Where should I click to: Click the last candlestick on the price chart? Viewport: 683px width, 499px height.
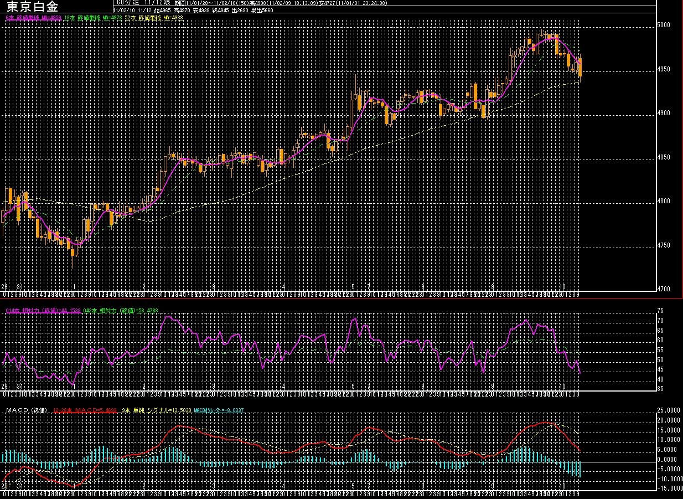coord(579,67)
